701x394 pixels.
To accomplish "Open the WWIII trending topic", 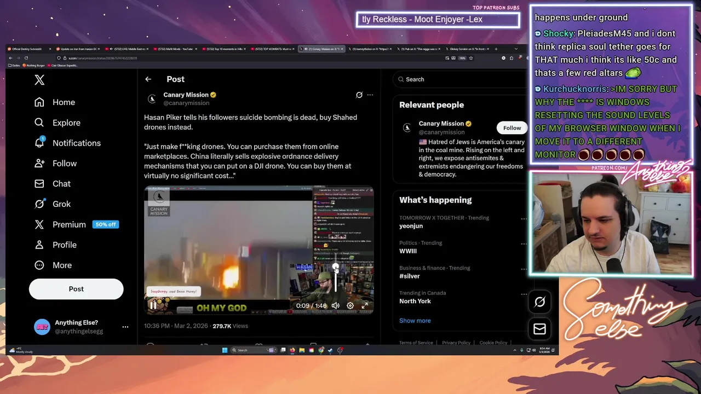I will 408,251.
